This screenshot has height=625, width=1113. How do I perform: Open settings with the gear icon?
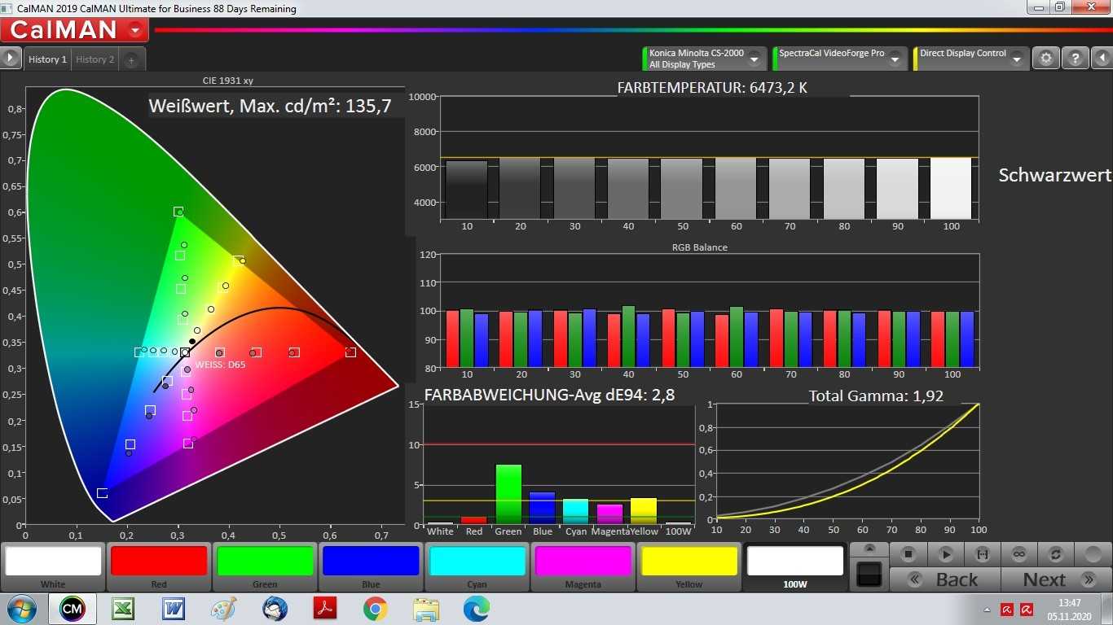(x=1046, y=59)
